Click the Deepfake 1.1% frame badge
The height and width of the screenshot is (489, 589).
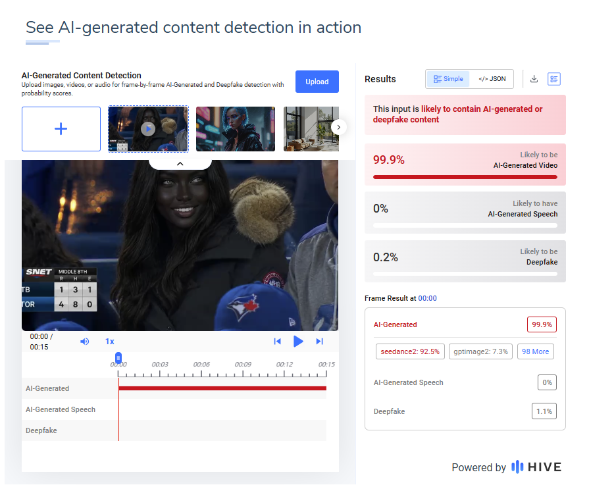[x=544, y=411]
